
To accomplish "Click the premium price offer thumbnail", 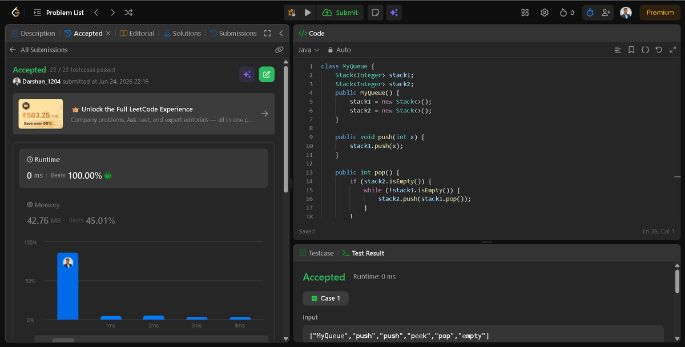I will [x=41, y=114].
